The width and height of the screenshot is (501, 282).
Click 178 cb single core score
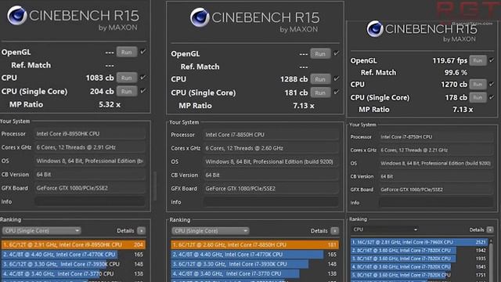[456, 97]
